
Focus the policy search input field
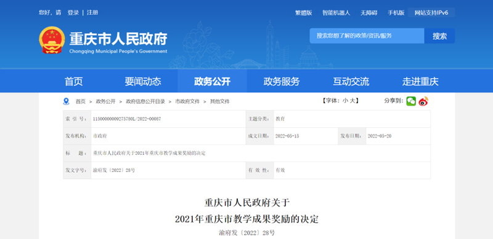point(367,36)
